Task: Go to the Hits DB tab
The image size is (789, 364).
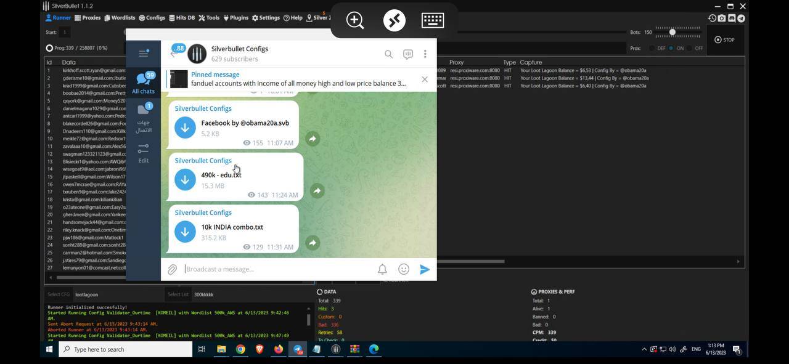Action: [181, 18]
